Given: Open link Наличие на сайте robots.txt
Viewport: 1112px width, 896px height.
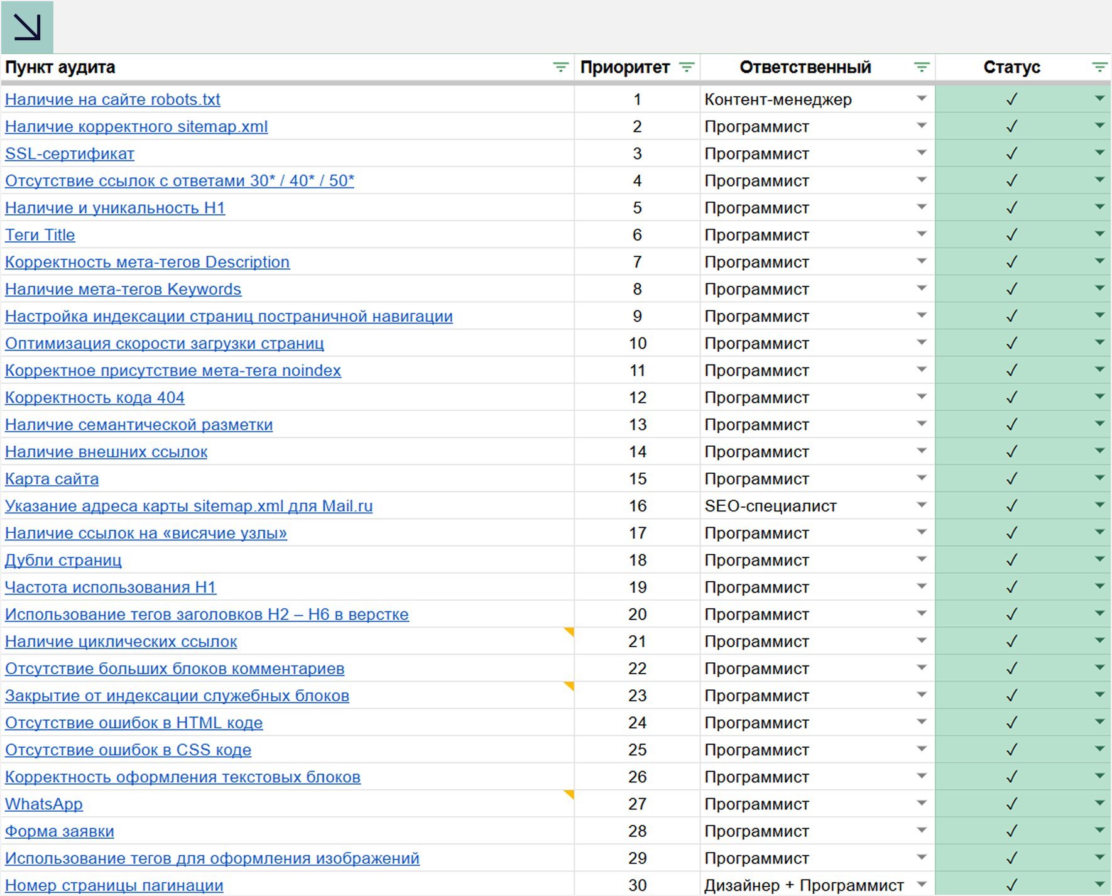Looking at the screenshot, I should click(x=112, y=99).
